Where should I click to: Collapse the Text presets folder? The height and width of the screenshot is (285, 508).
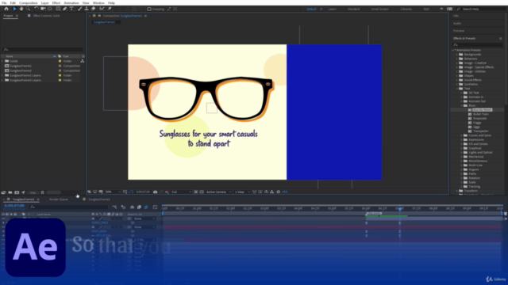[457, 89]
